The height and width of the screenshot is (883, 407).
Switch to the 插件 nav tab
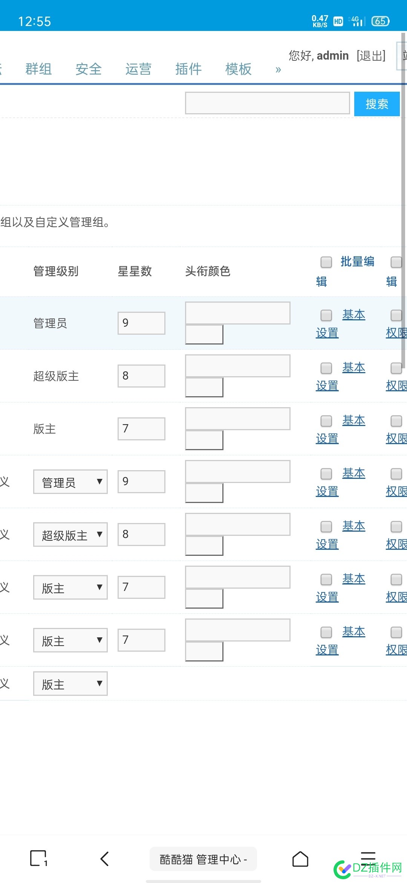click(x=188, y=69)
